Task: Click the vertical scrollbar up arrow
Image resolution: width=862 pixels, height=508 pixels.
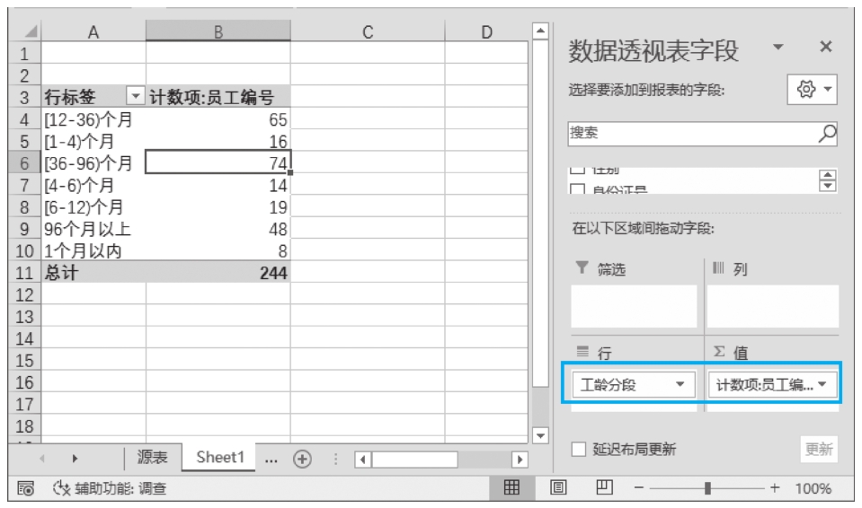Action: (x=540, y=31)
